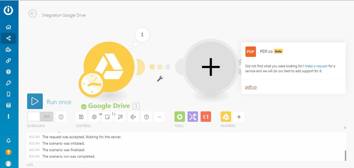Click the Run once play button

pyautogui.click(x=35, y=101)
